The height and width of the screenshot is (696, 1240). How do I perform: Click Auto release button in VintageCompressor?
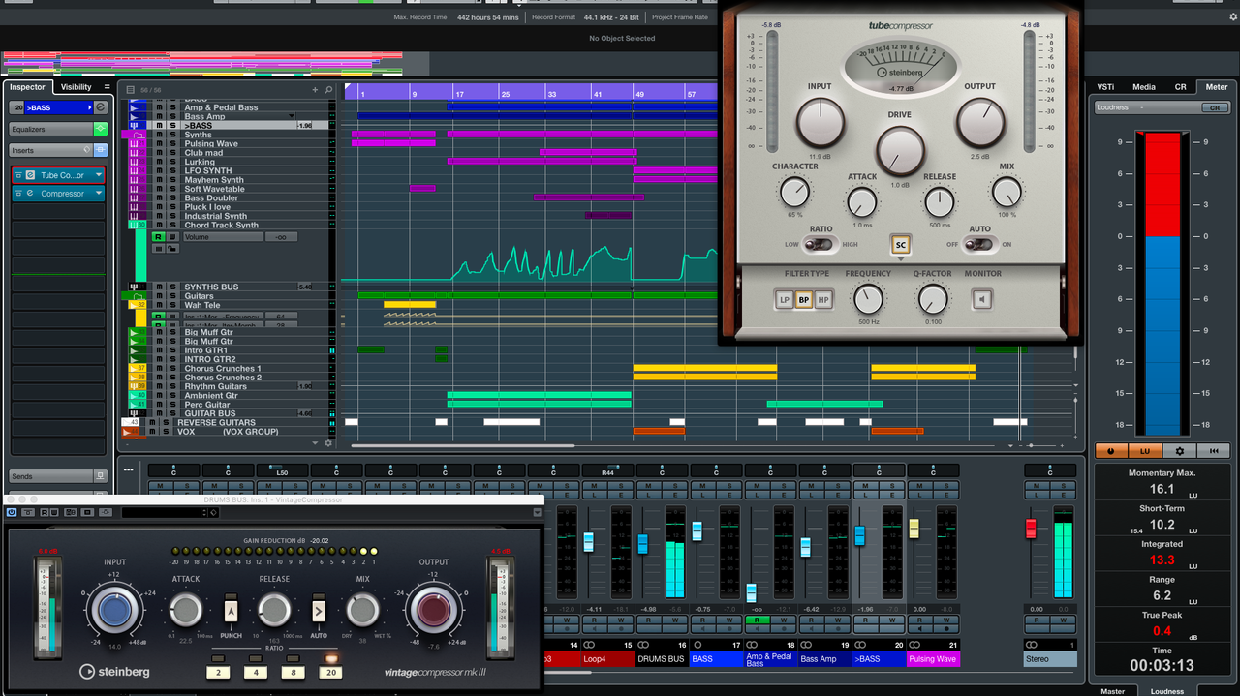319,611
